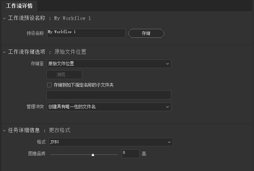Select the 工作流详情 tab
Screen dimensions: 254x171
(x=19, y=6)
